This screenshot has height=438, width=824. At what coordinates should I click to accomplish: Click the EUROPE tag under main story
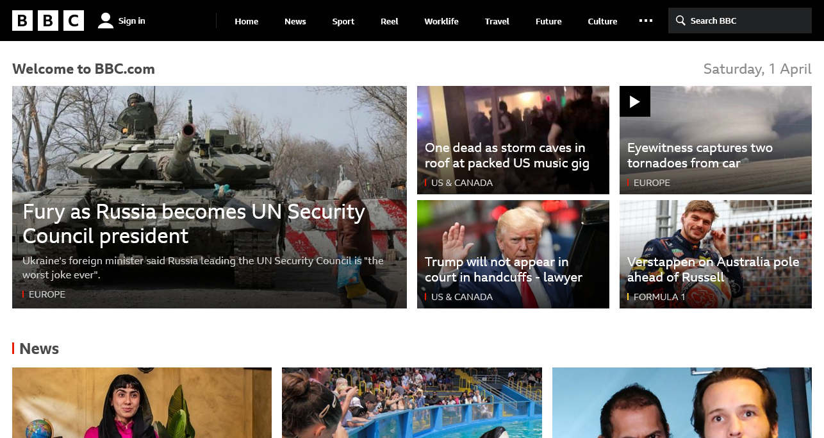[47, 294]
